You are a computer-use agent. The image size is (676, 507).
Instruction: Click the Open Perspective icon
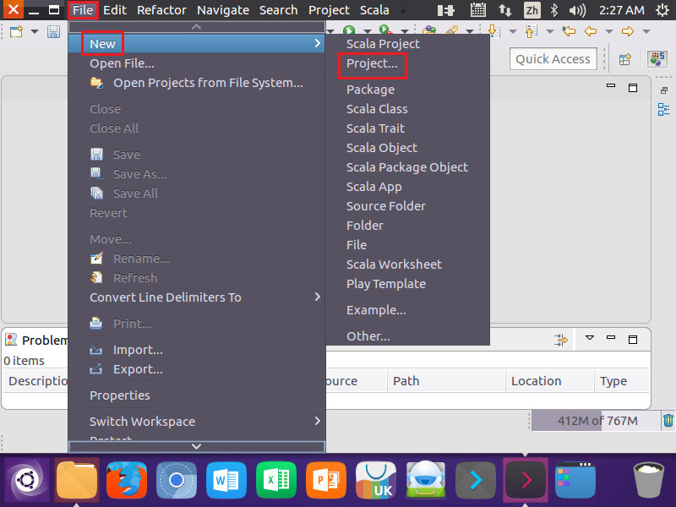coord(625,59)
